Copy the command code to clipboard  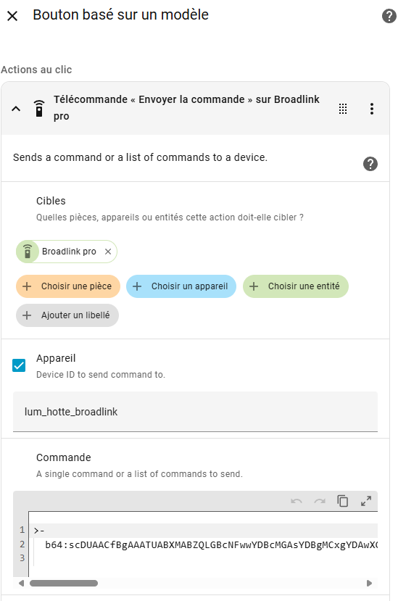coord(343,501)
